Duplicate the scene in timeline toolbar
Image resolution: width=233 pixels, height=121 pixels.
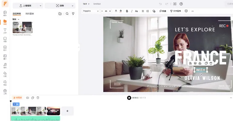(x=33, y=98)
